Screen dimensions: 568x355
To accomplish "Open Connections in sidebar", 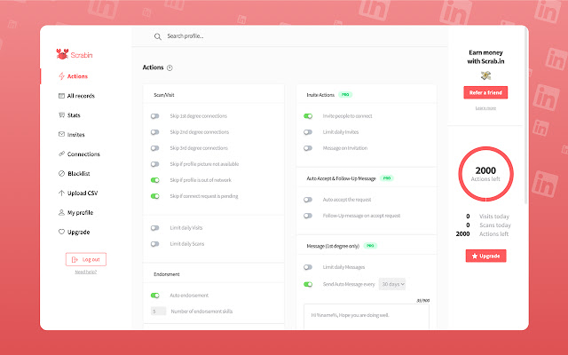I will (83, 154).
